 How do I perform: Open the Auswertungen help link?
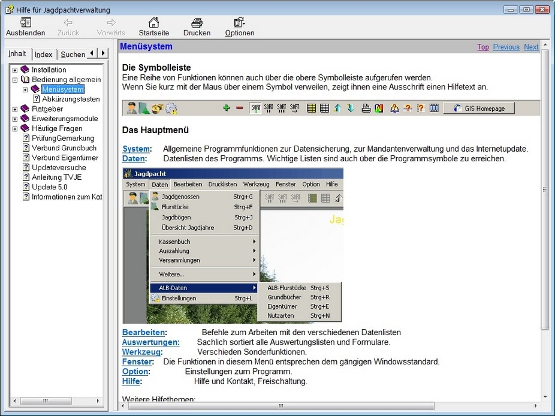point(150,342)
